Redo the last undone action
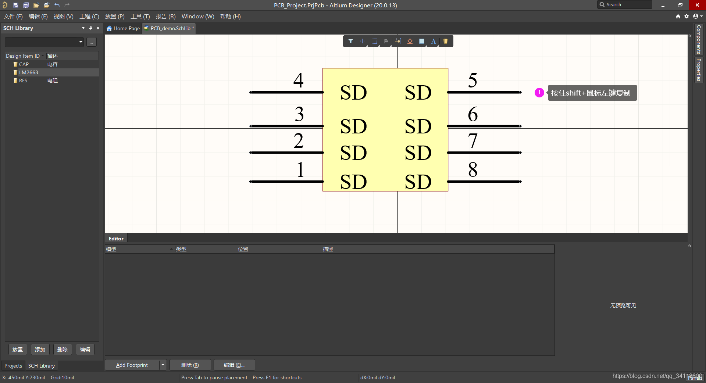This screenshot has width=706, height=383. click(67, 5)
